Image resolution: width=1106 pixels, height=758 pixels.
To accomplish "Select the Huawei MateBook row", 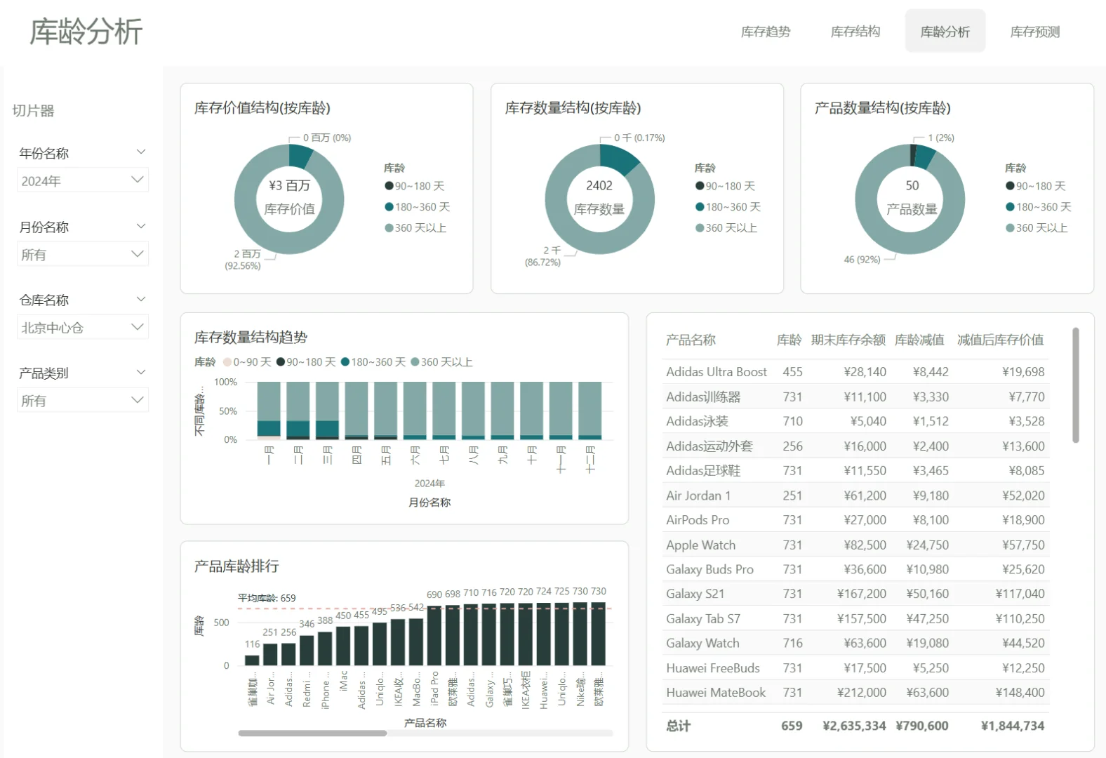I will tap(855, 693).
